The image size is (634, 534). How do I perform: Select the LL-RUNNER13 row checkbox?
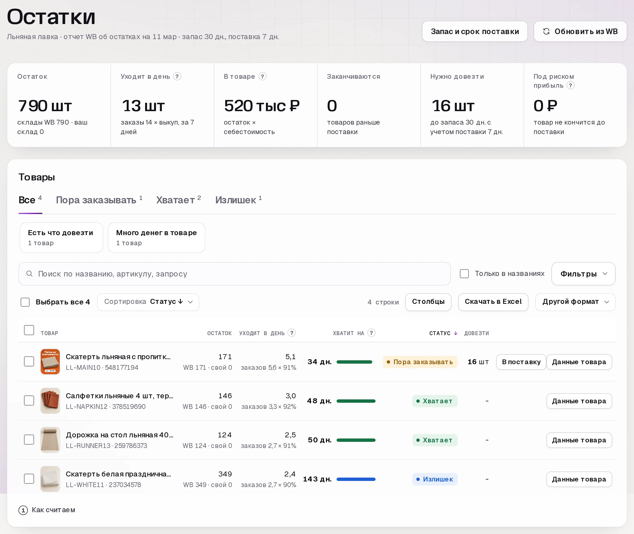[29, 440]
